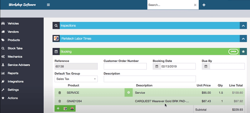Viewport: 250px width, 113px height.
Task: Click the Partstech logo icon
Action: tap(56, 39)
